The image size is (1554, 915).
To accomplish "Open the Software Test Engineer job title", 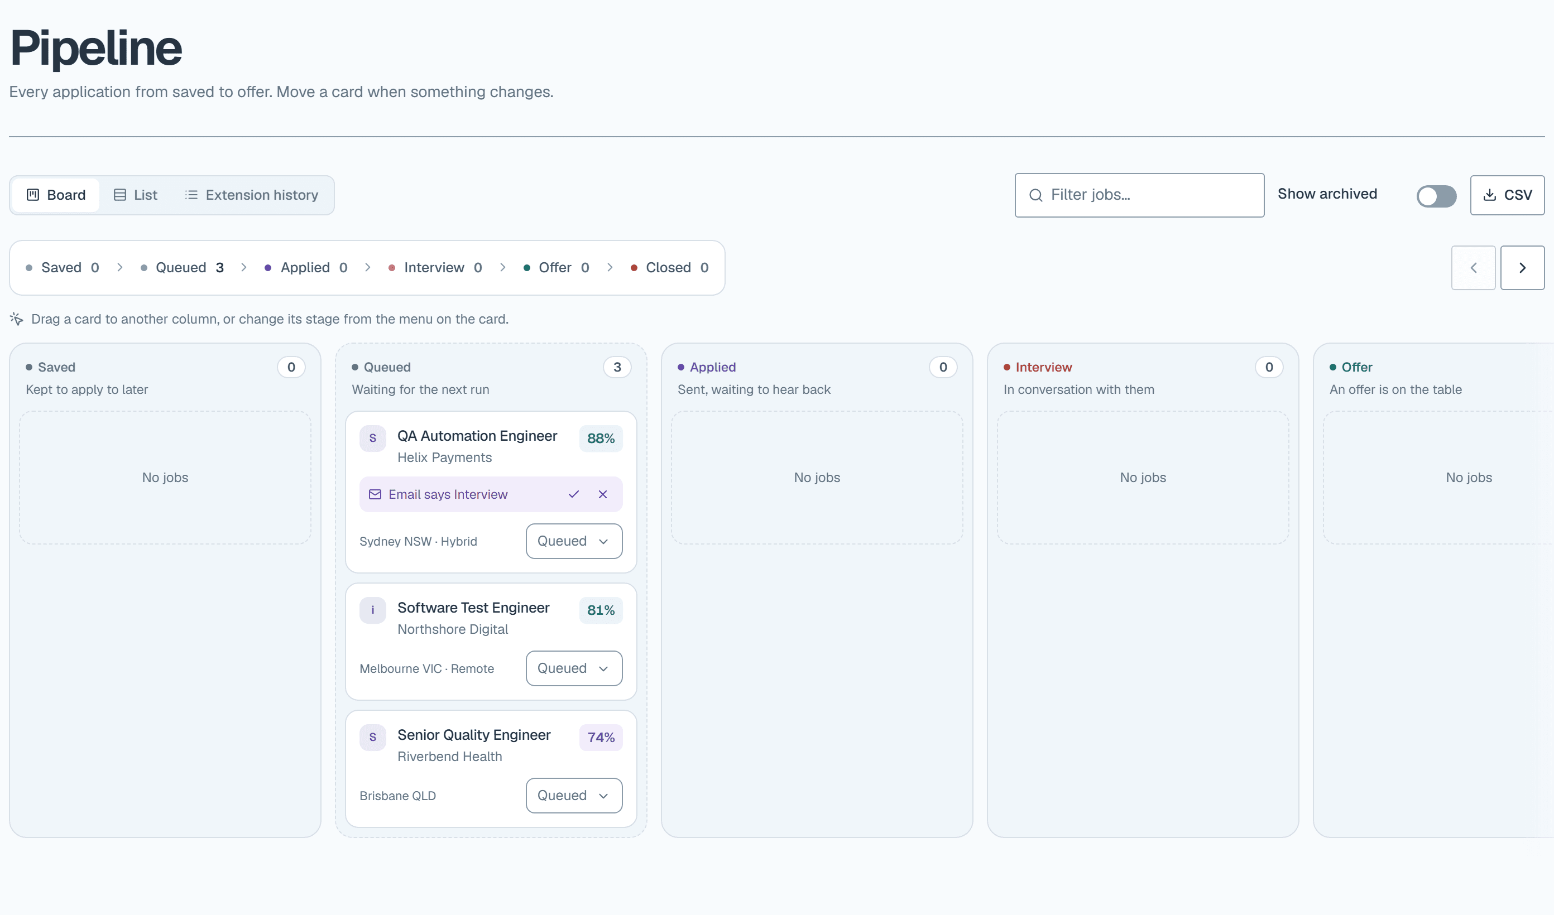I will click(473, 608).
